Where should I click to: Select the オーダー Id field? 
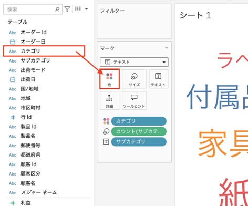point(34,32)
